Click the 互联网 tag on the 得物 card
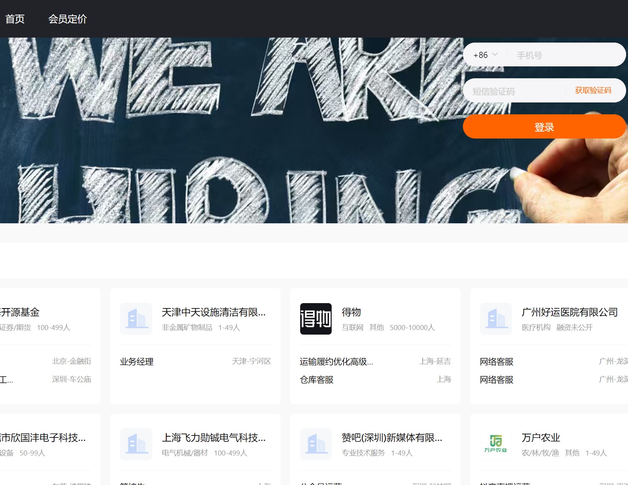 coord(353,327)
